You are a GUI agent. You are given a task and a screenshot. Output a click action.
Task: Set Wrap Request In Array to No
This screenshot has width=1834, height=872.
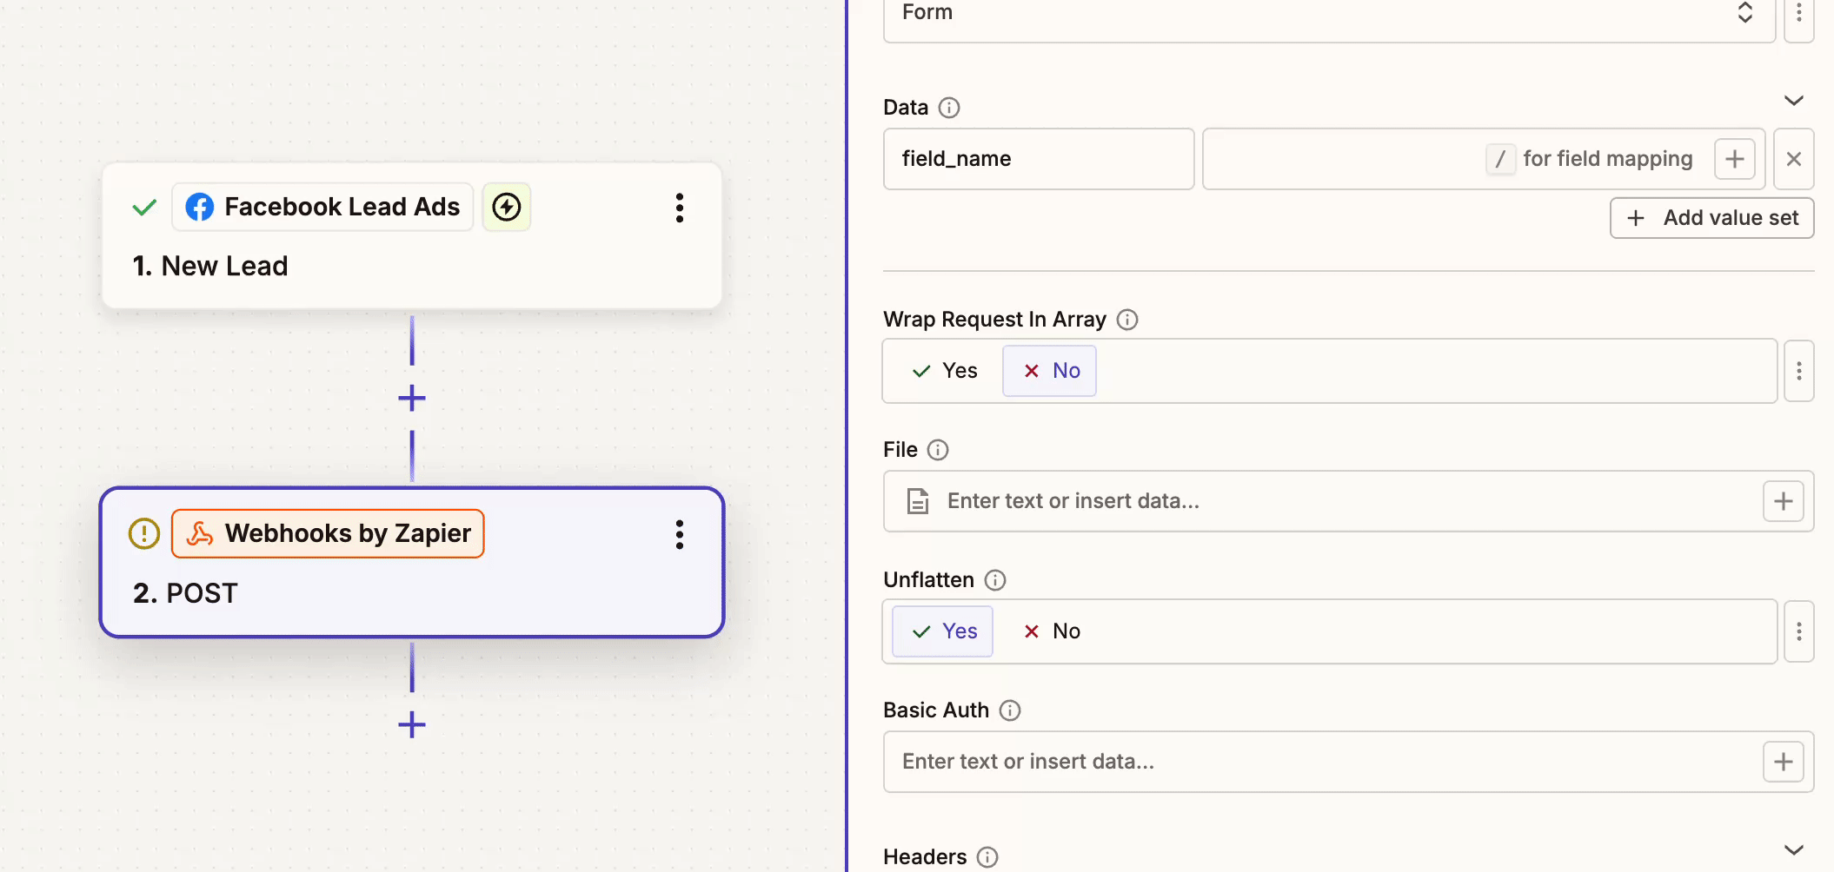pos(1050,371)
